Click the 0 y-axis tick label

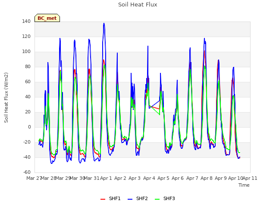tap(29, 127)
